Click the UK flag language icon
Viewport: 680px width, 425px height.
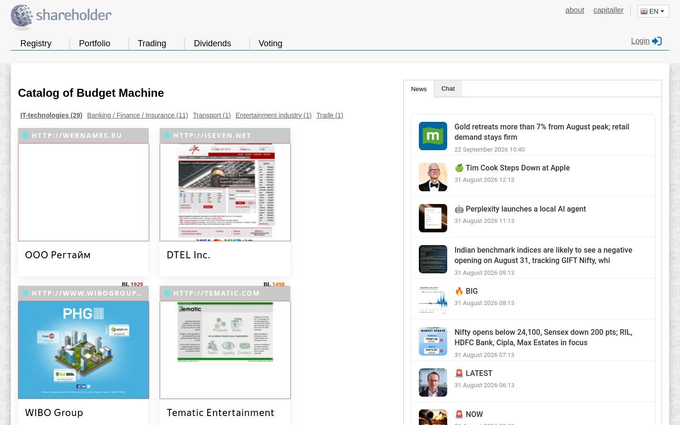point(644,11)
